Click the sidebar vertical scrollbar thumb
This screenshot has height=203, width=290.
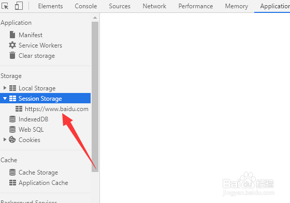(x=95, y=97)
